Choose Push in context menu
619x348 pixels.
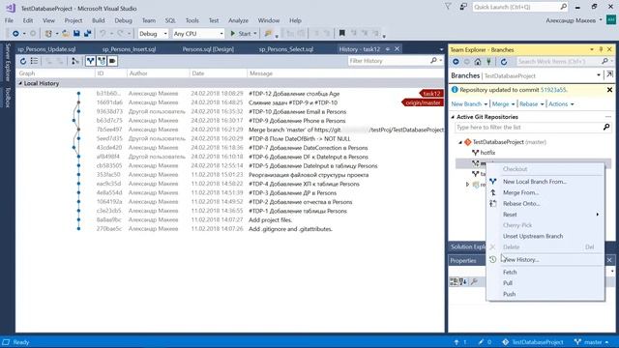tap(545, 294)
